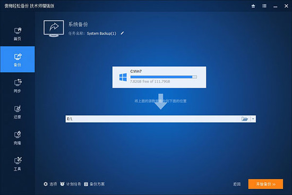Edit task name with the pencil icon
Screen dimensions: 292x195
122,33
